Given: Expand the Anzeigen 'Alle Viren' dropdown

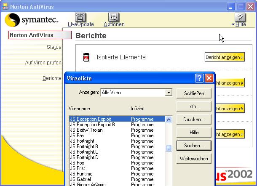Looking at the screenshot, I should (169, 93).
